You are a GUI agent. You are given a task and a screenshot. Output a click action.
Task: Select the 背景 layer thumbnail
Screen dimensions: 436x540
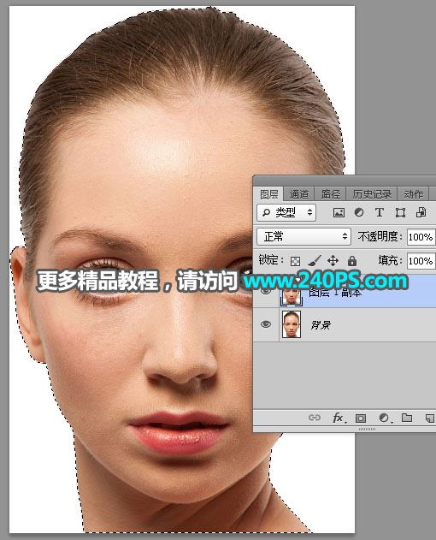pos(292,324)
